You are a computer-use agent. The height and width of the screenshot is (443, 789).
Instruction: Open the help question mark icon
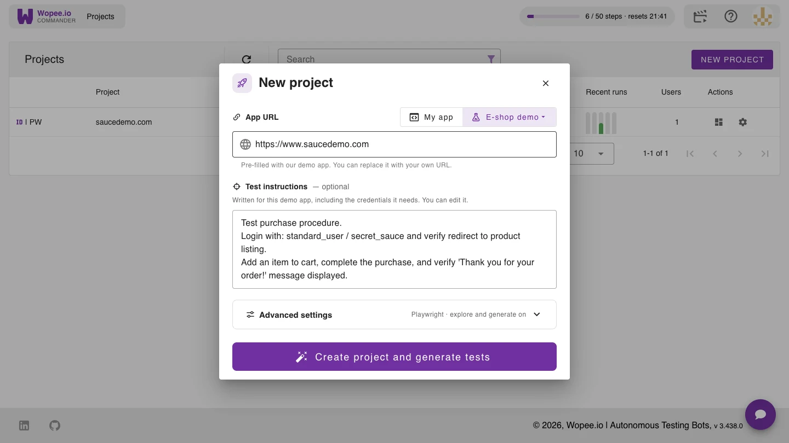tap(731, 16)
